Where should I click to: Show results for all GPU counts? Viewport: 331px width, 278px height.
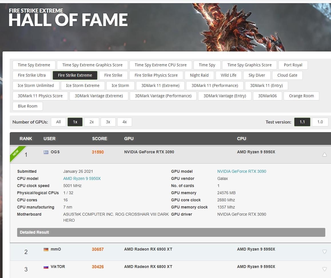pos(59,122)
